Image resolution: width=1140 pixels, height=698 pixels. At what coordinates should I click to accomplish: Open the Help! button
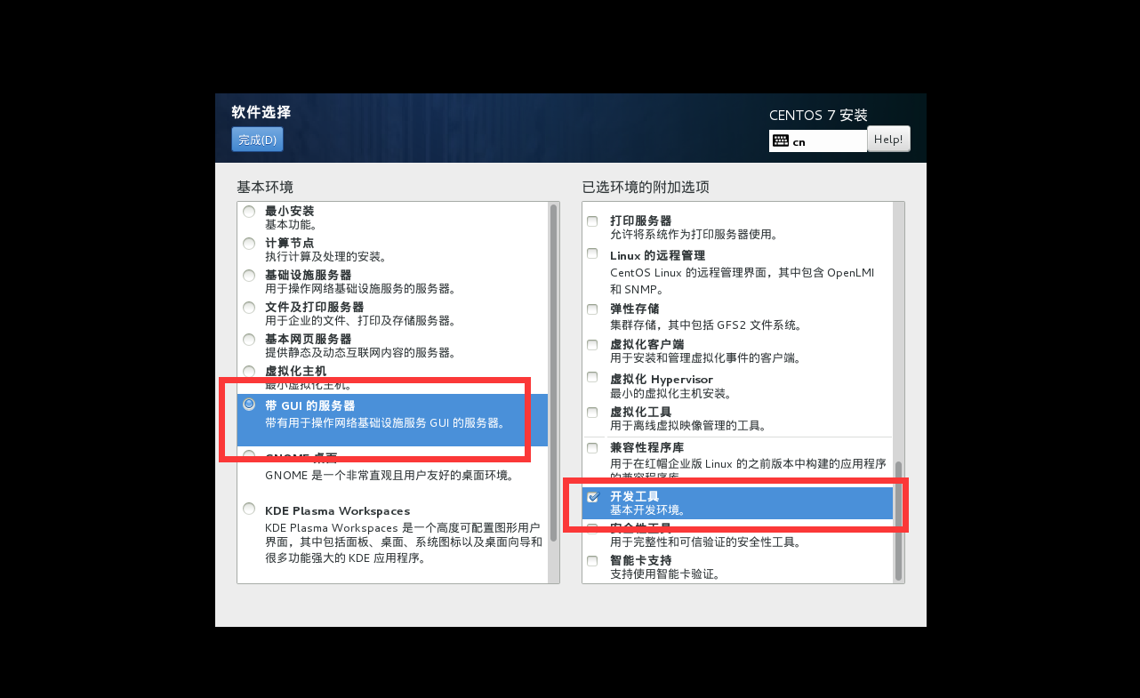pos(888,139)
